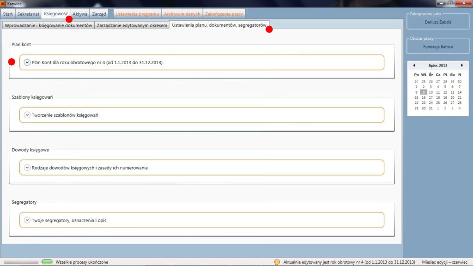Open the Aktywa tab

[x=80, y=14]
